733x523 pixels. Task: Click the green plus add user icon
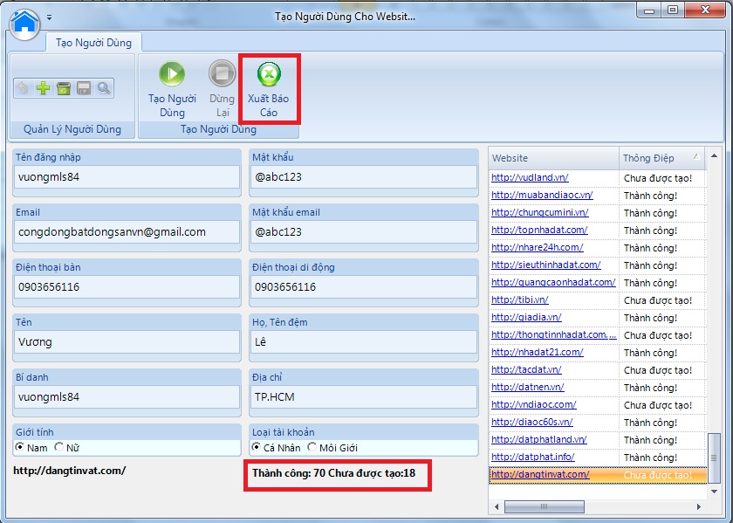[43, 88]
